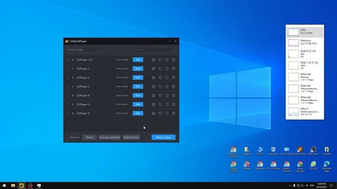Create desktop shortcut for LDPlayer-2
Screen dimensions: 337x189
(x=167, y=78)
